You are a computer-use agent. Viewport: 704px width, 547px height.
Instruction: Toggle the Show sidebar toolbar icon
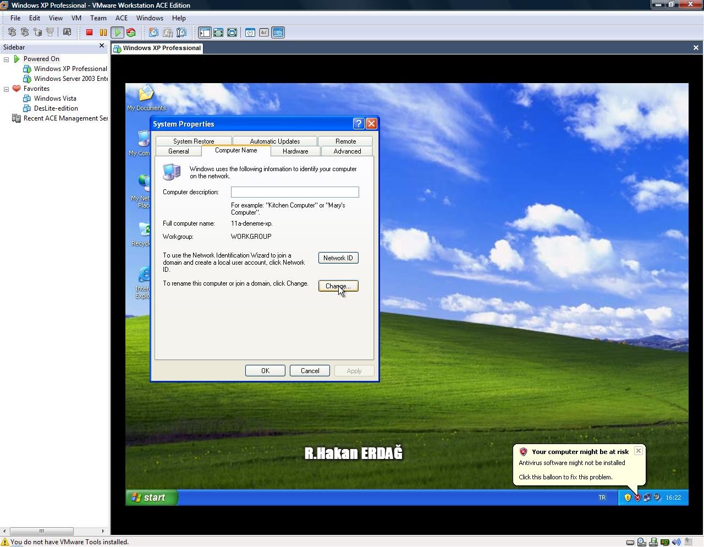[205, 32]
